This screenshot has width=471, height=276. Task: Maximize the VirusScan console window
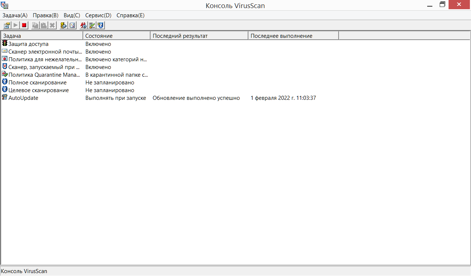point(443,5)
